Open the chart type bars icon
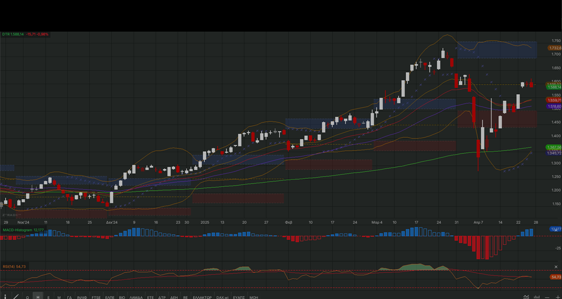This screenshot has height=299, width=562. click(537, 297)
